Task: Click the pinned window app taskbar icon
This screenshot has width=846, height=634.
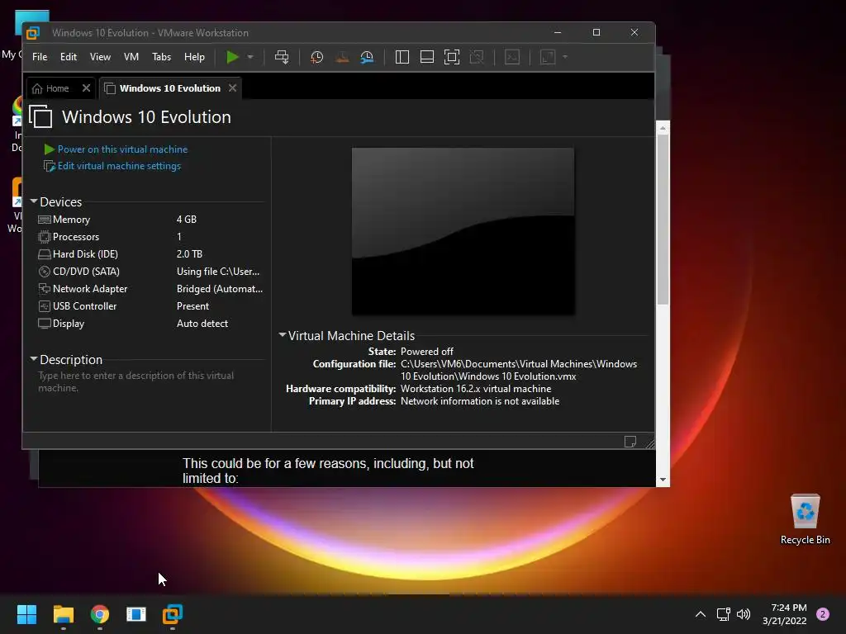Action: point(136,614)
